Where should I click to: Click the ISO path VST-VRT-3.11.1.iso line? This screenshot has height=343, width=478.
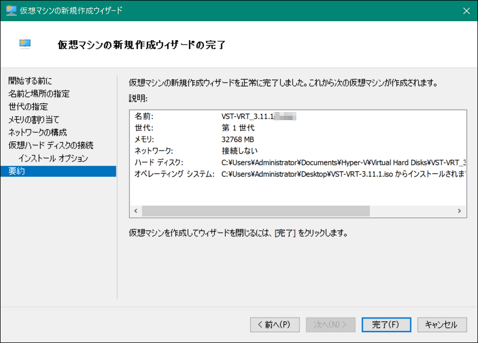344,174
